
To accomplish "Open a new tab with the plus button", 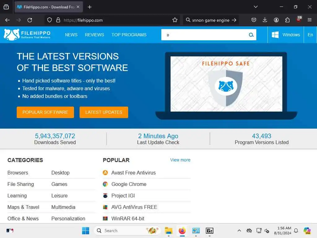I will (x=89, y=7).
